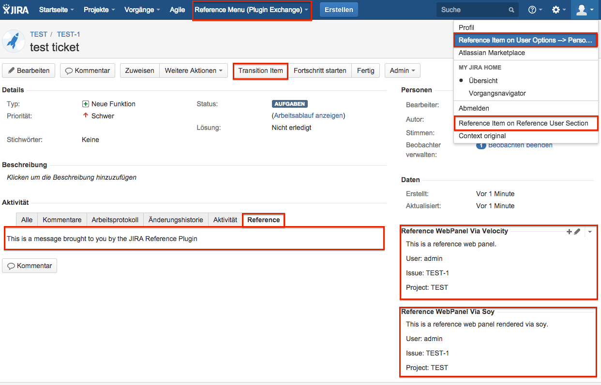The image size is (601, 385).
Task: Click Project: TEST in the Velocity panel
Action: 427,287
